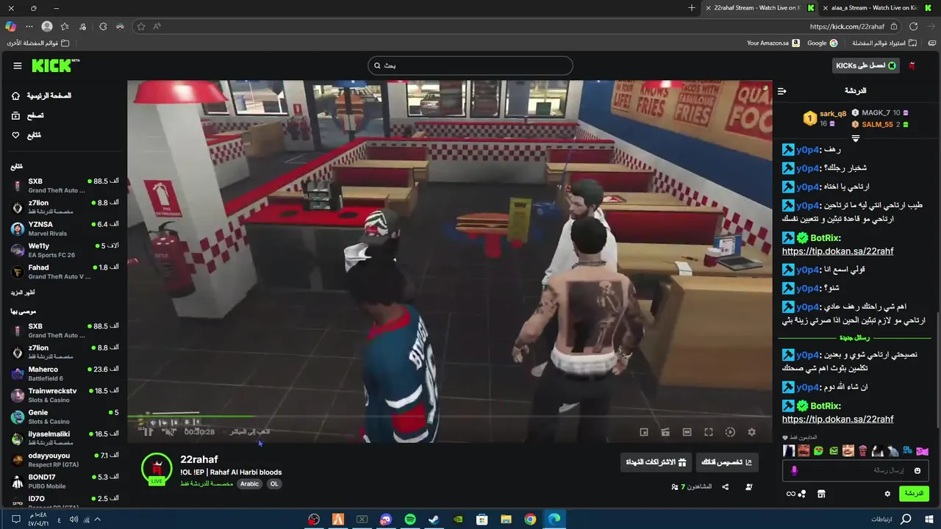Expand the chat leaderboard chevron
This screenshot has height=529, width=941.
point(855,138)
